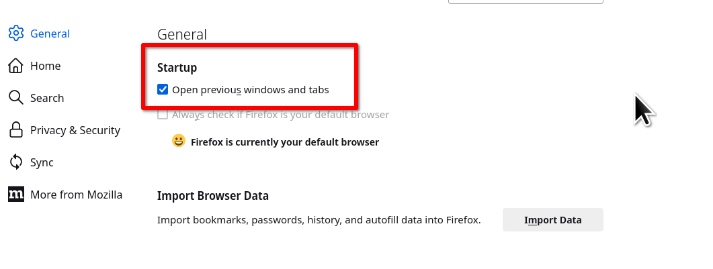The height and width of the screenshot is (269, 713).
Task: Open the Sync settings label
Action: pyautogui.click(x=42, y=162)
